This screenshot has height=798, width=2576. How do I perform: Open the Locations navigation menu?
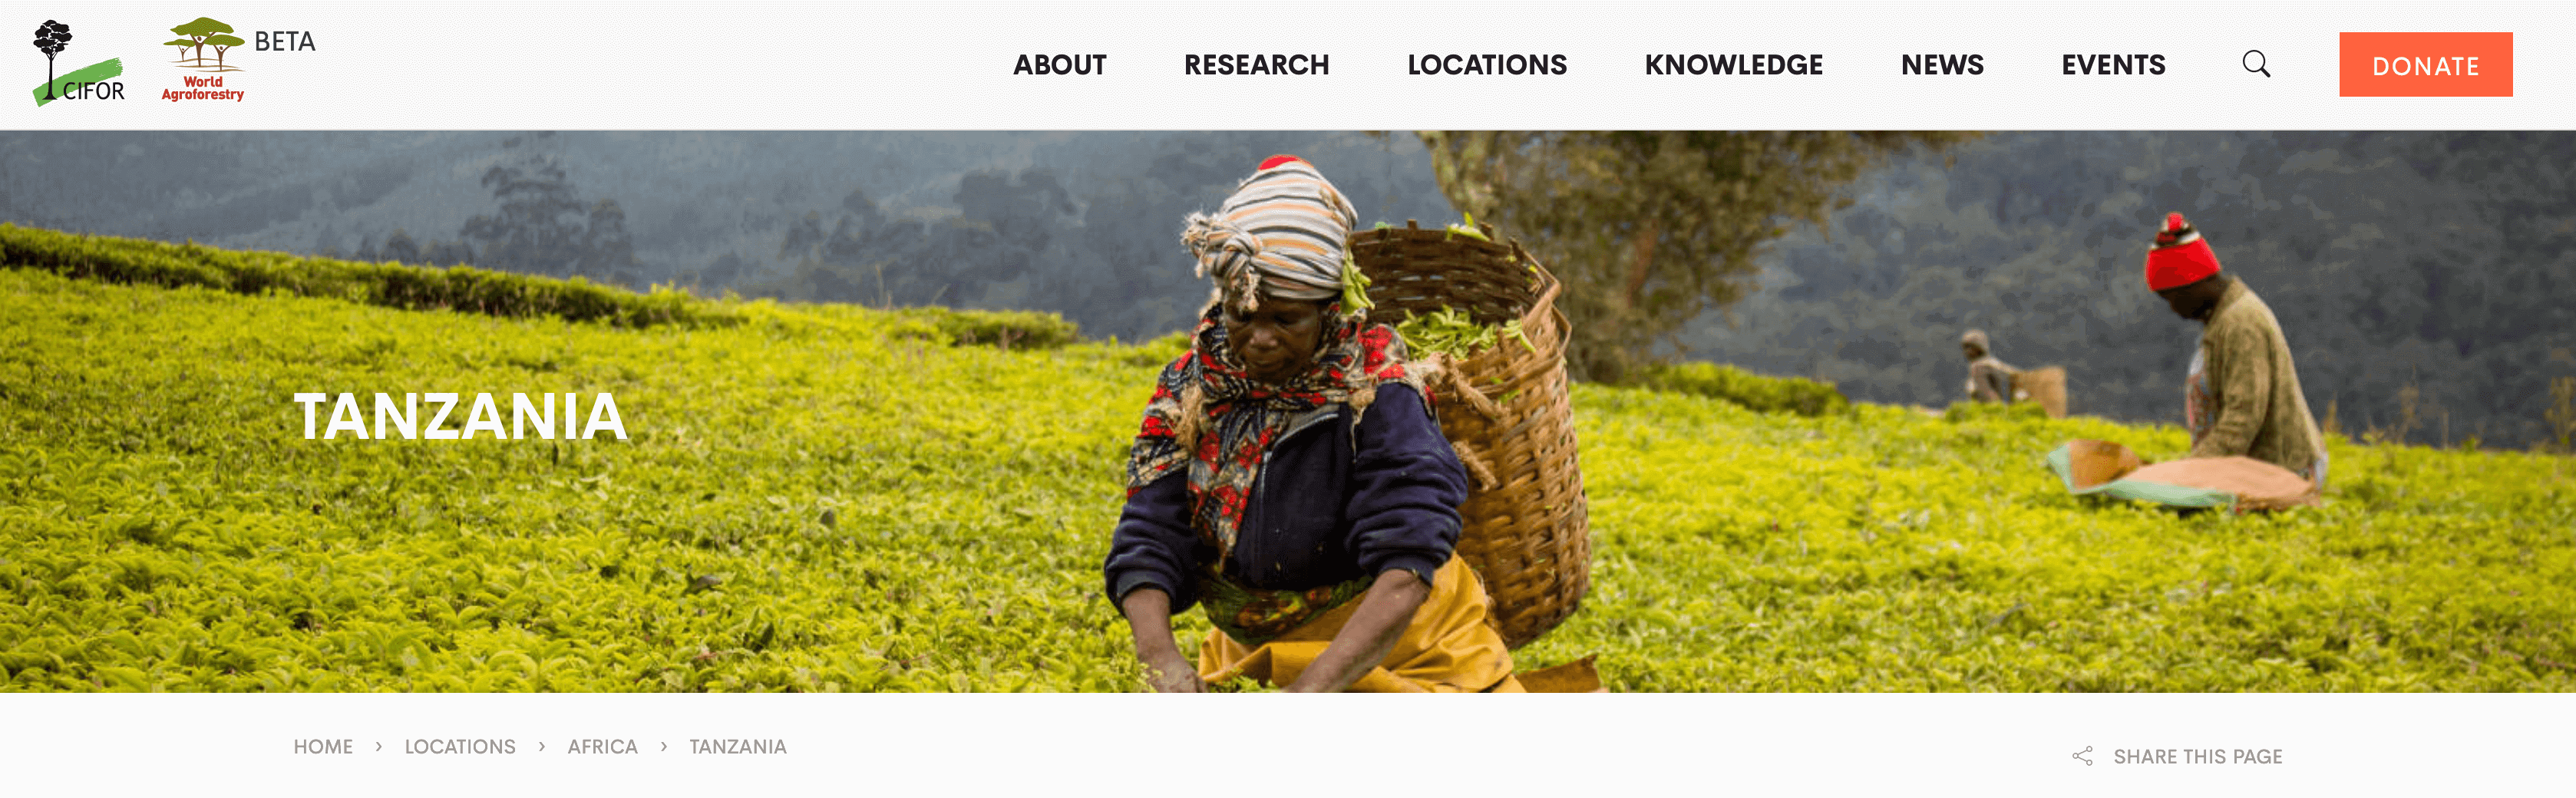(1487, 65)
